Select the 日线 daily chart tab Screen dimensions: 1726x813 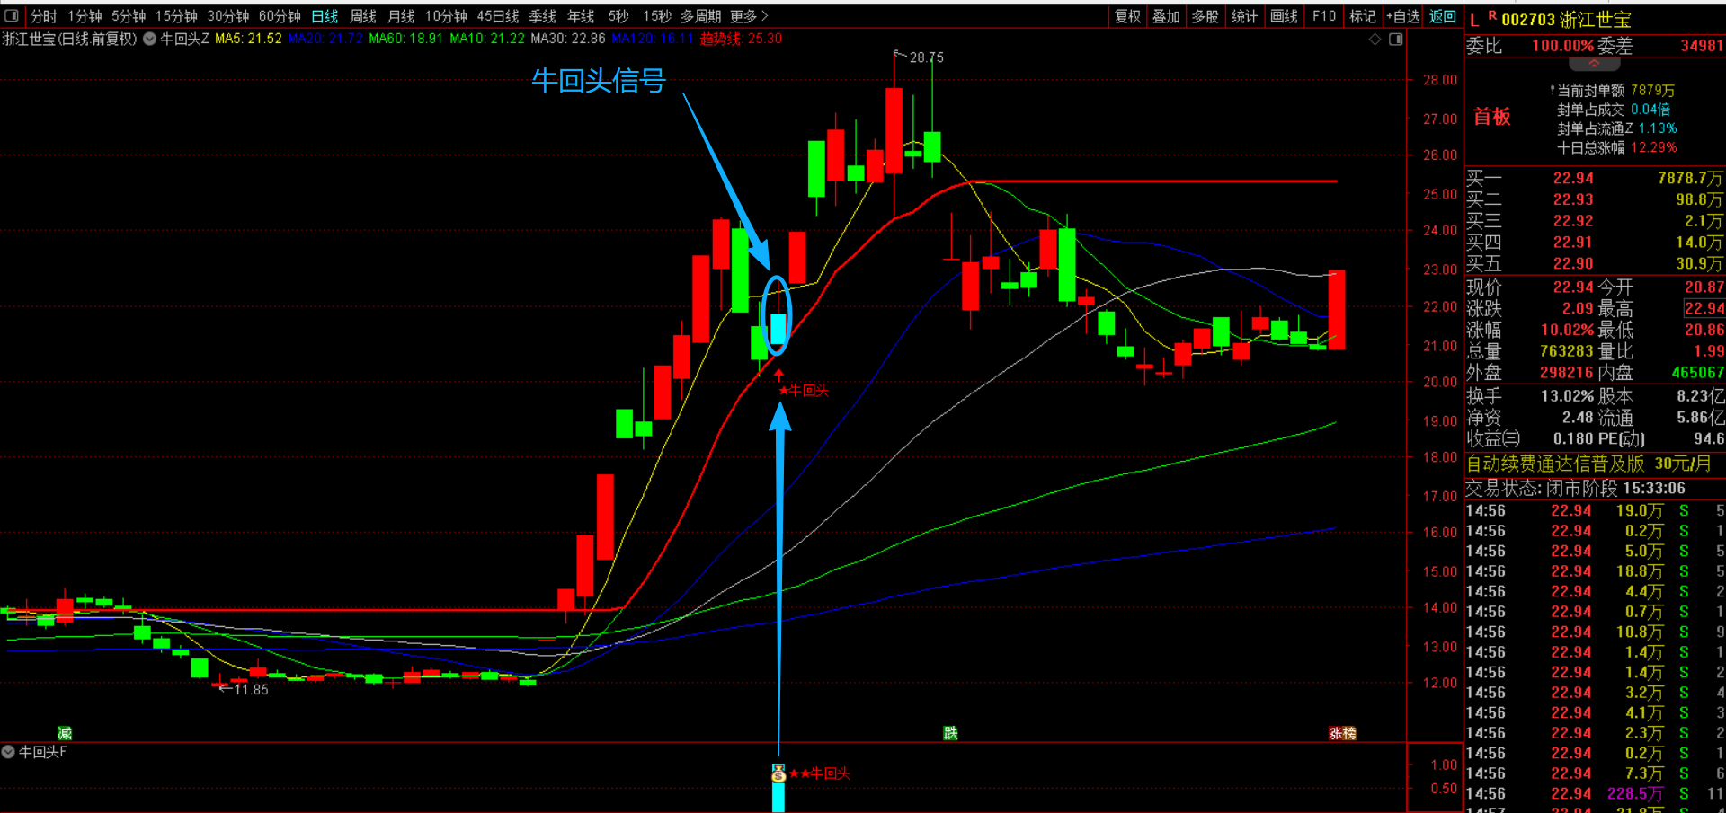tap(325, 16)
